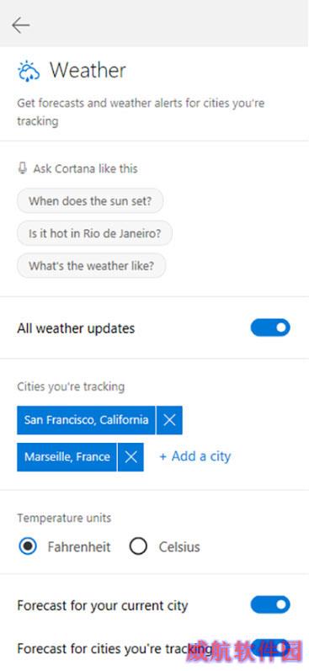The width and height of the screenshot is (309, 671).
Task: Toggle All weather updates switch
Action: click(270, 328)
